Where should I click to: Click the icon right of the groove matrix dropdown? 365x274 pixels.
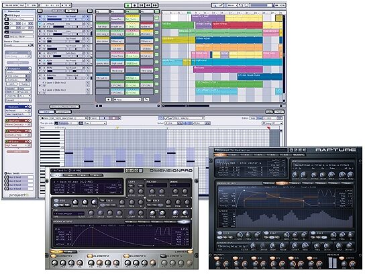(146, 99)
